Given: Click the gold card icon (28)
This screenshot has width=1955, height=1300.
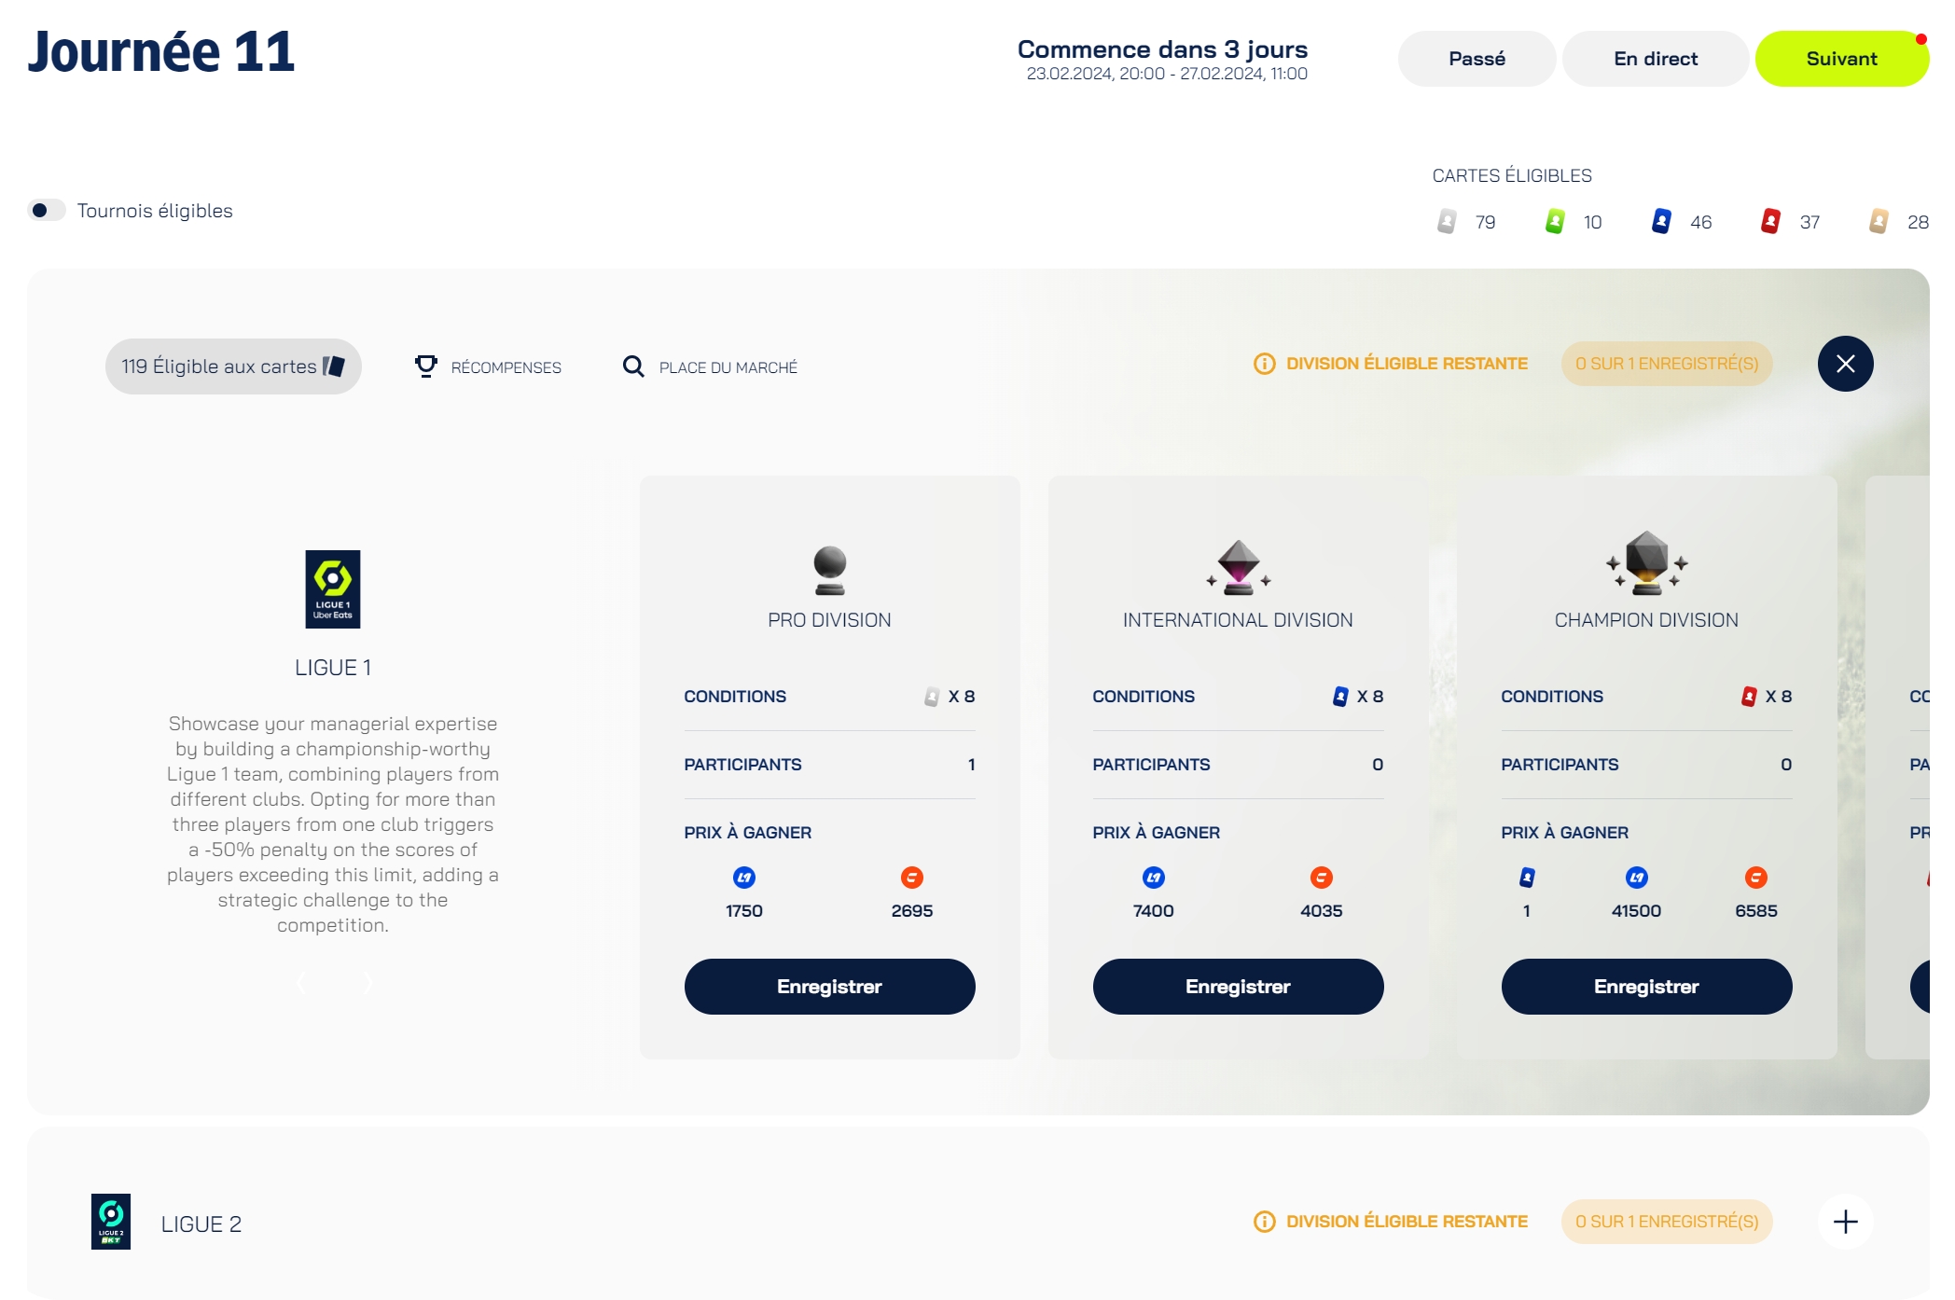Looking at the screenshot, I should tap(1879, 222).
